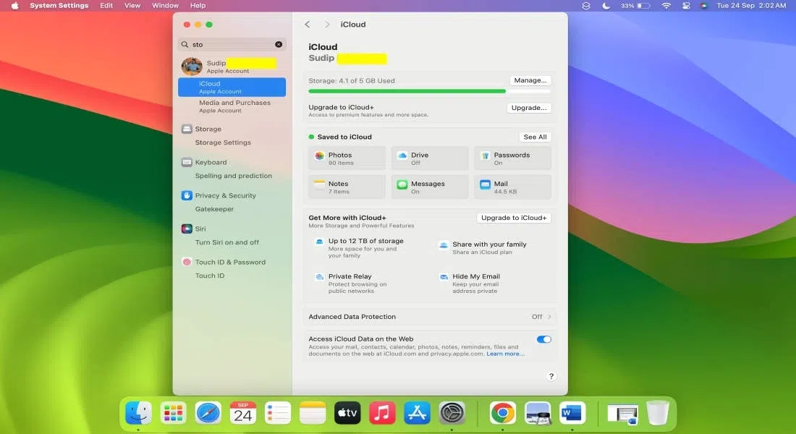Open Spelling and prediction result
Image resolution: width=796 pixels, height=434 pixels.
[x=232, y=176]
